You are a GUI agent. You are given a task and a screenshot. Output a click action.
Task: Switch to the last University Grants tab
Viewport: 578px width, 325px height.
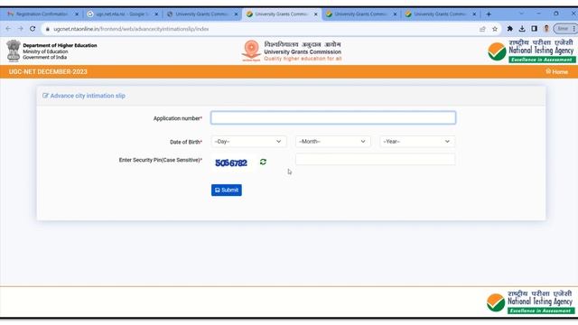(441, 14)
